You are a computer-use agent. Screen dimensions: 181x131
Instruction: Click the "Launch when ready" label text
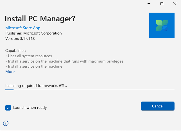(x=30, y=107)
